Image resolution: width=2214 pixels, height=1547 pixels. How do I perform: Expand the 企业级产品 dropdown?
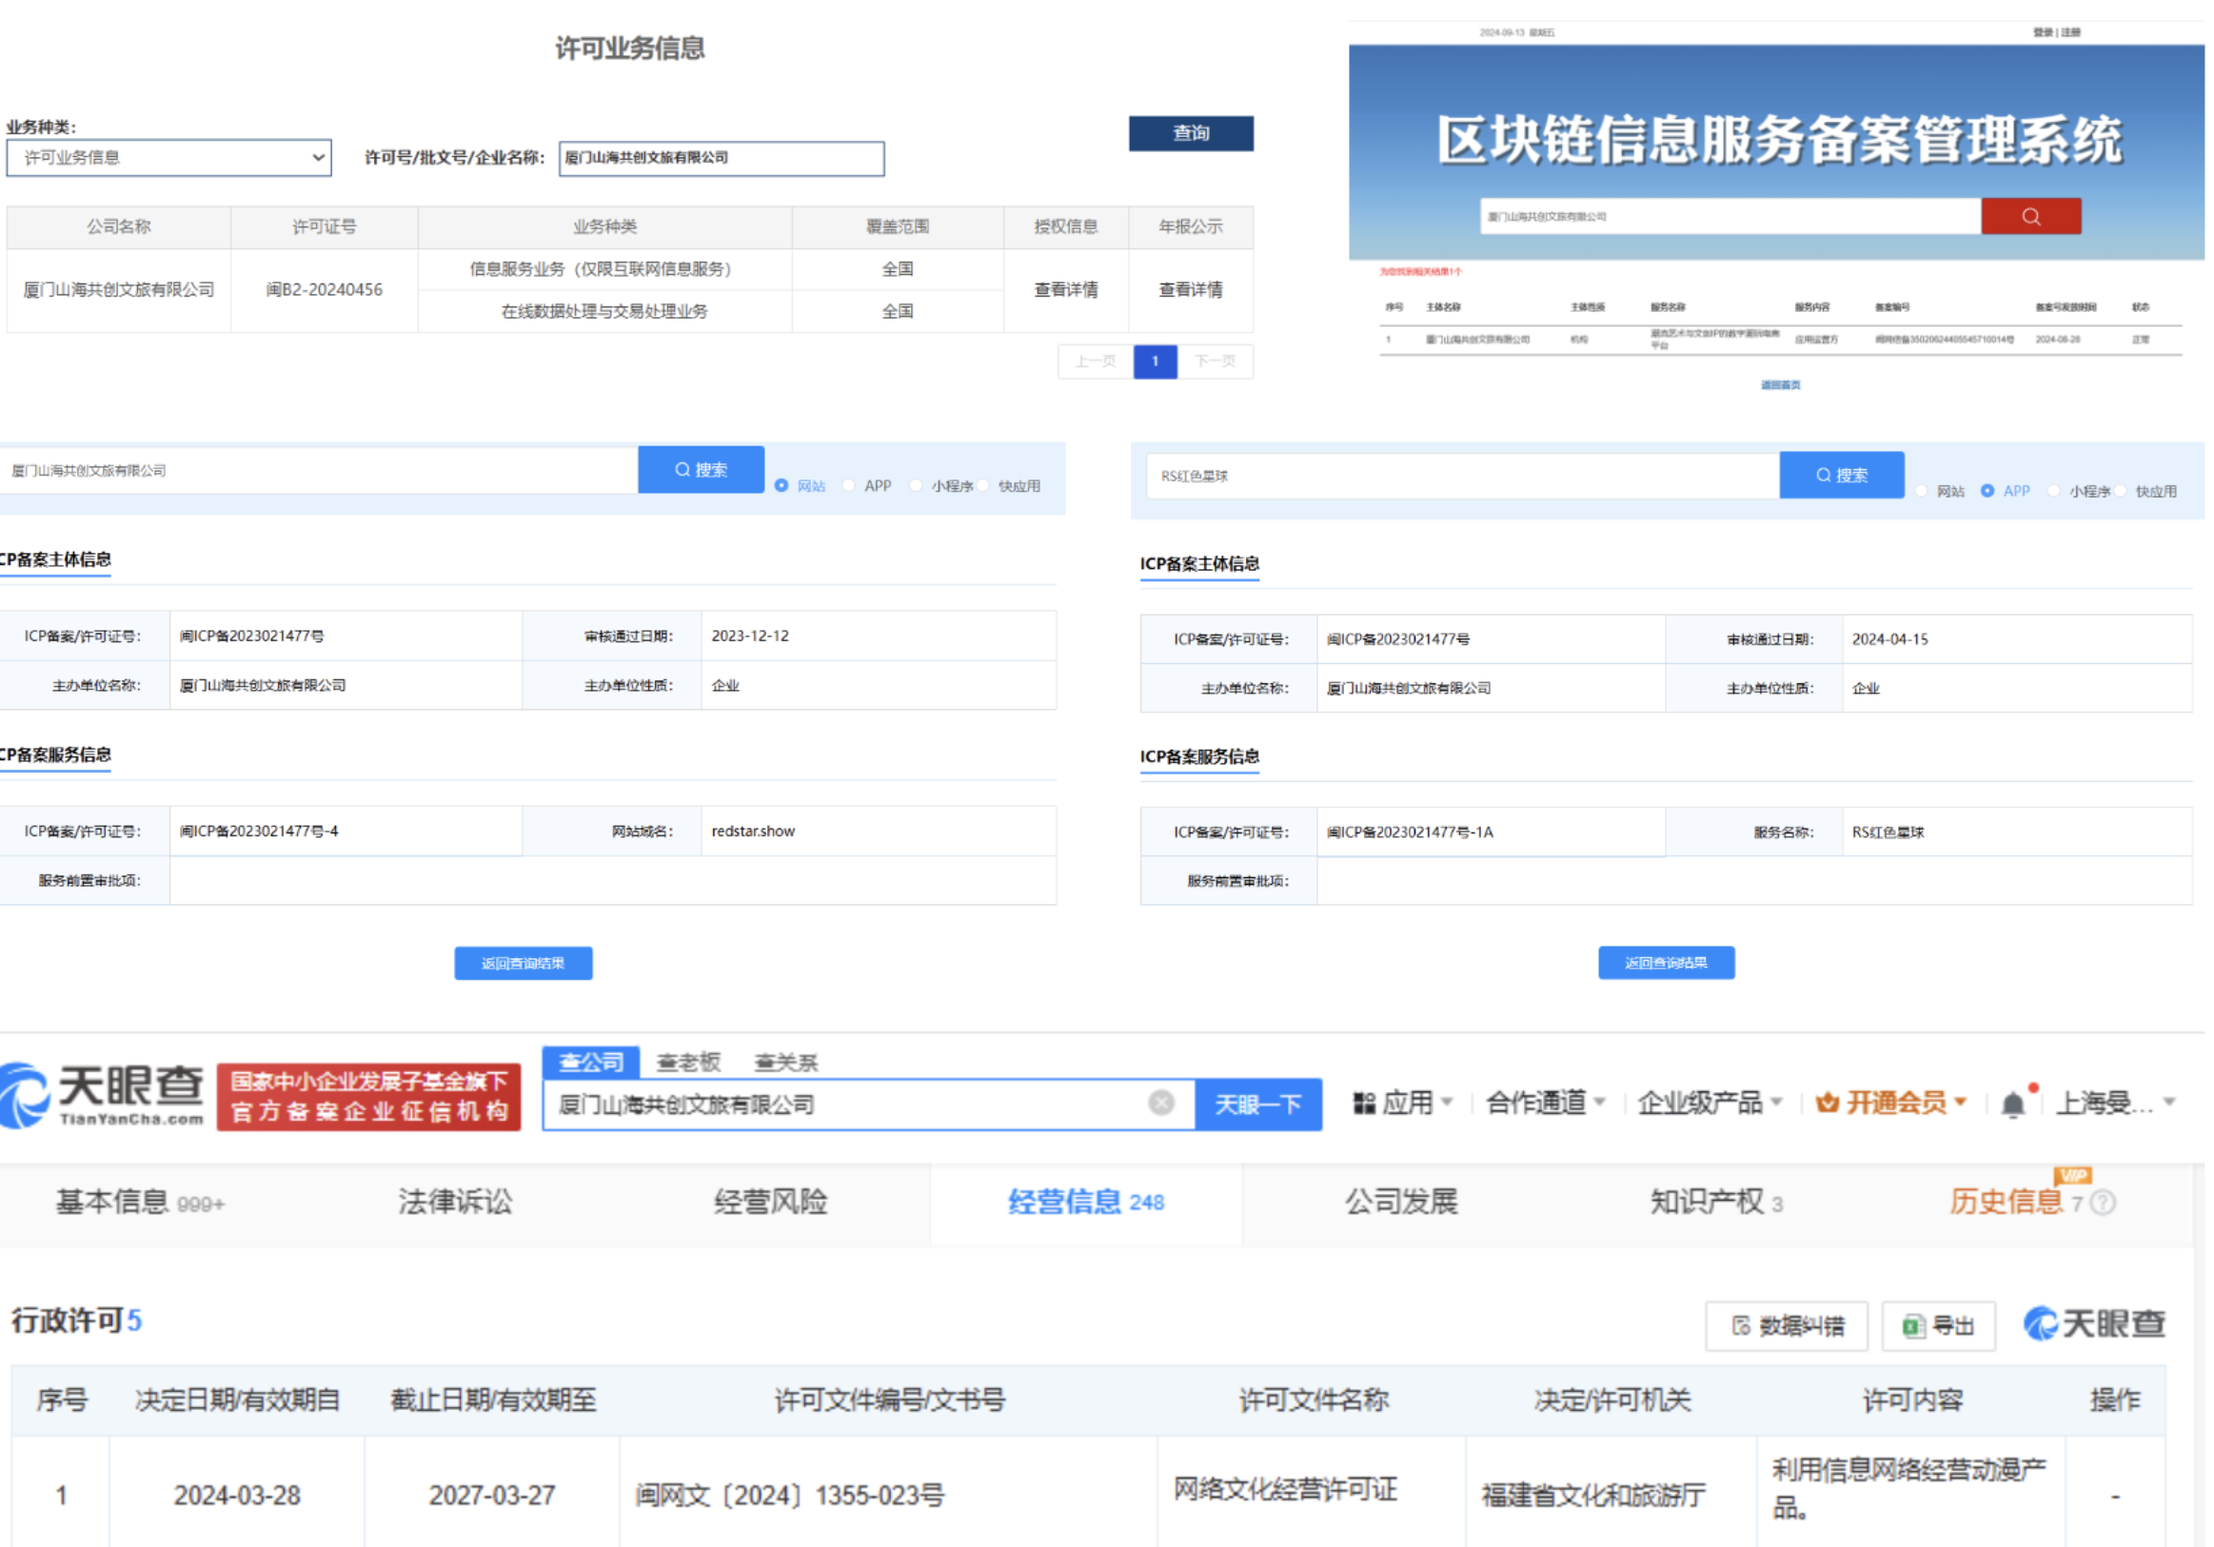[x=1776, y=1102]
